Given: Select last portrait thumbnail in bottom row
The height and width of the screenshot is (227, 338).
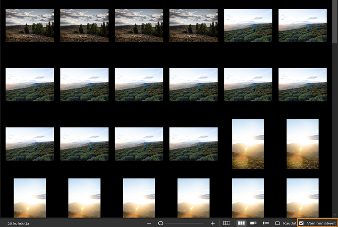Looking at the screenshot, I should click(303, 197).
